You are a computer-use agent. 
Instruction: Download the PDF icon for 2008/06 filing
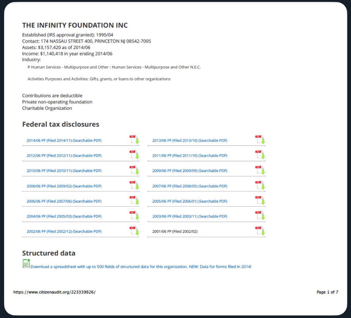[134, 185]
